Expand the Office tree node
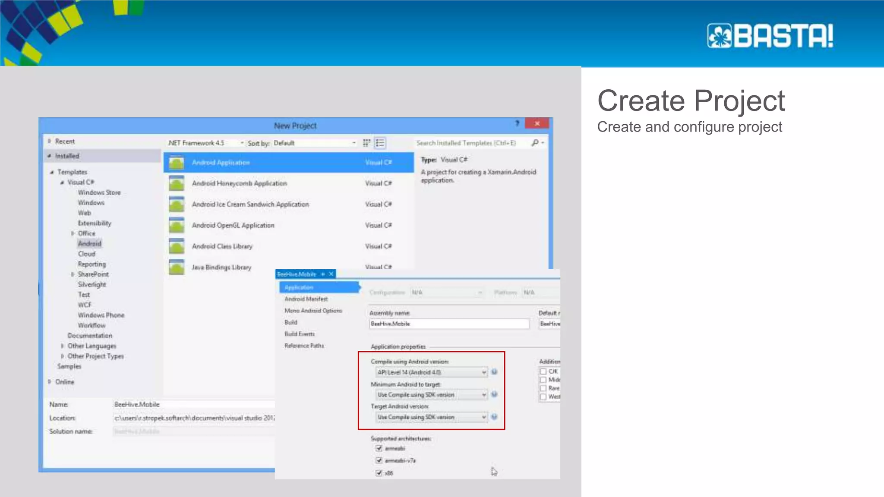Screen dimensions: 884x497 (x=73, y=233)
